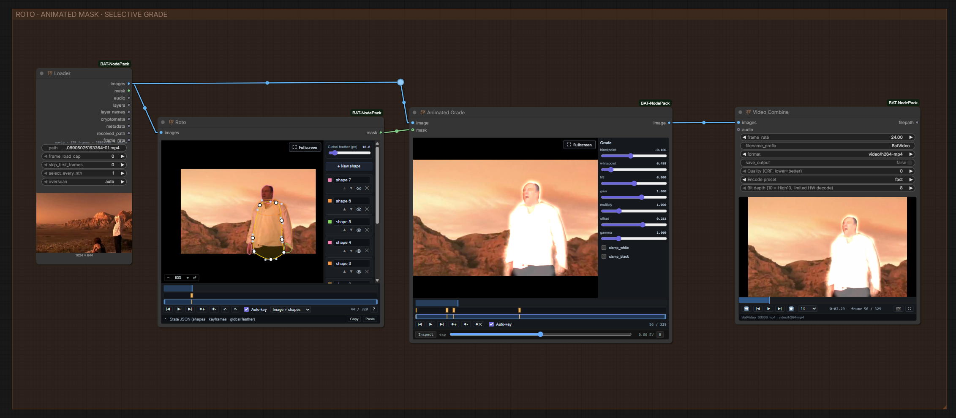Go to last frame in Animated Grade

441,324
